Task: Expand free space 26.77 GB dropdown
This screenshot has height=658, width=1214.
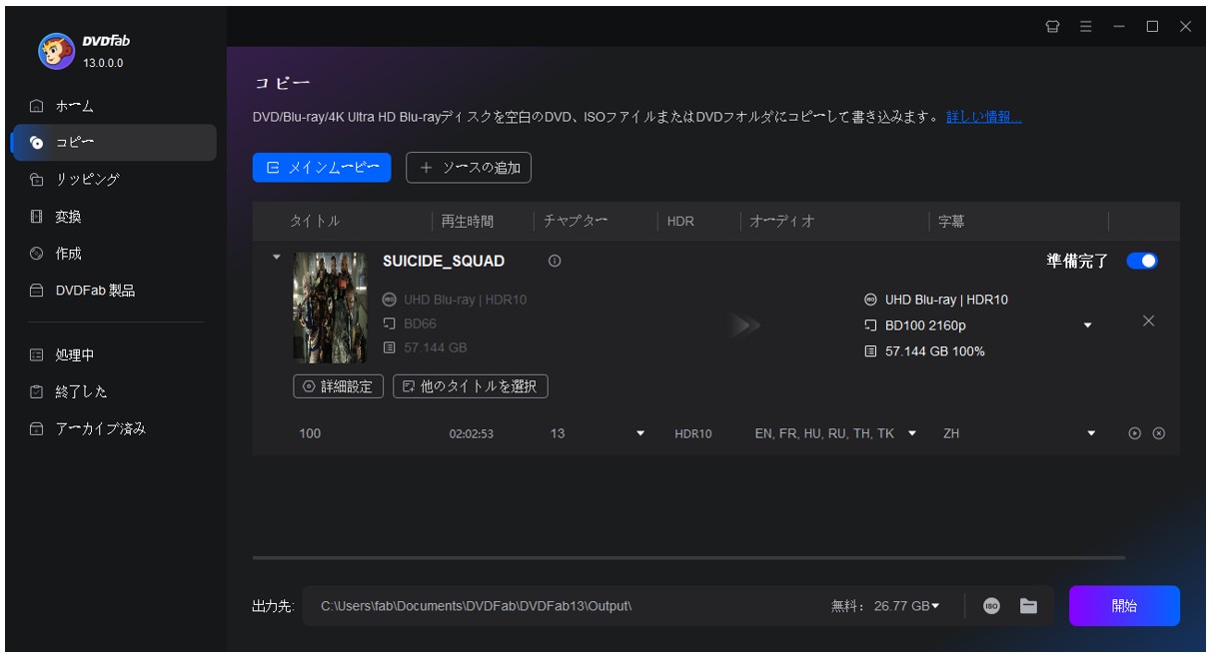Action: [936, 606]
